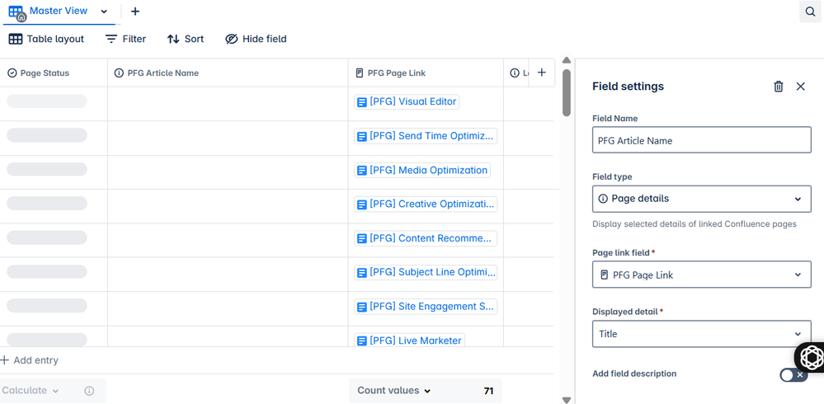Viewport: 824px width, 404px height.
Task: Open the Displayed detail Title dropdown
Action: (701, 334)
